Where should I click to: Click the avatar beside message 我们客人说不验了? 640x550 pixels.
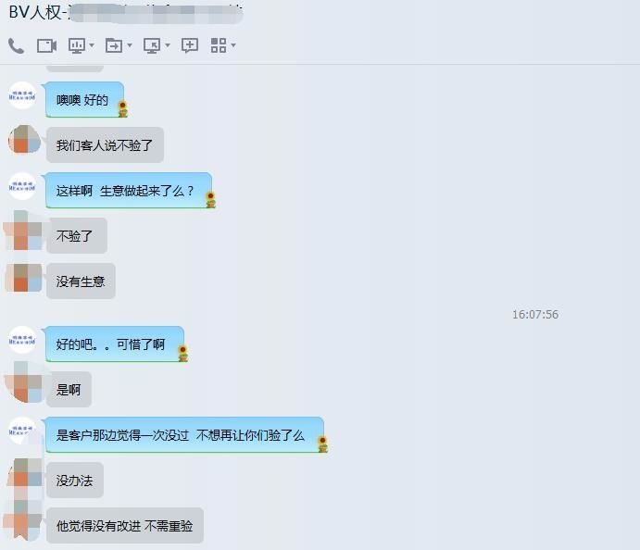pyautogui.click(x=24, y=140)
